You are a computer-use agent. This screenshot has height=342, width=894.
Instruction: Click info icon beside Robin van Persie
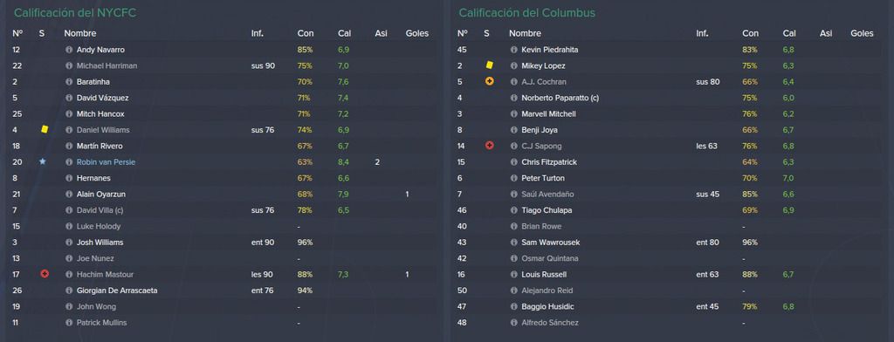click(69, 162)
